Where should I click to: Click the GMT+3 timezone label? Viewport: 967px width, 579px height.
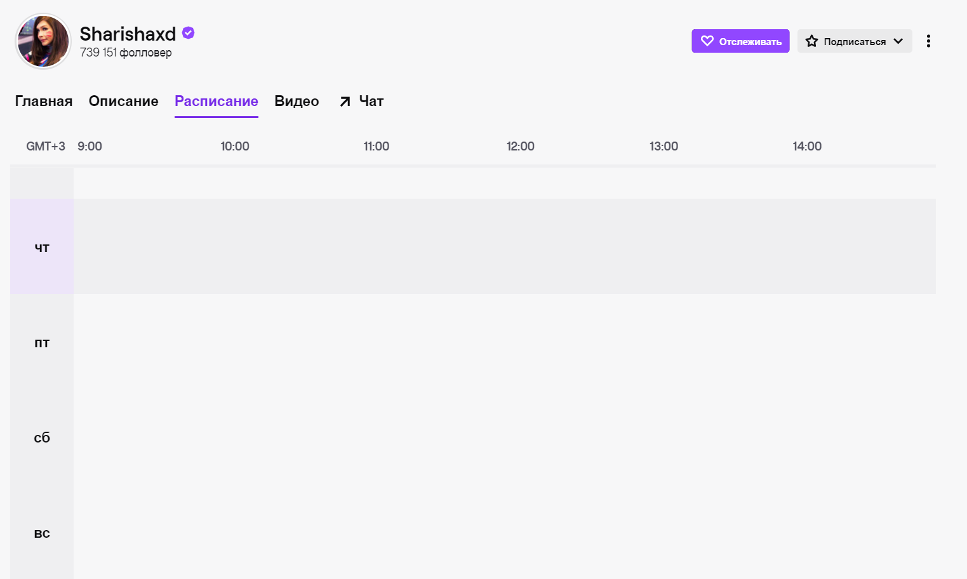coord(46,147)
